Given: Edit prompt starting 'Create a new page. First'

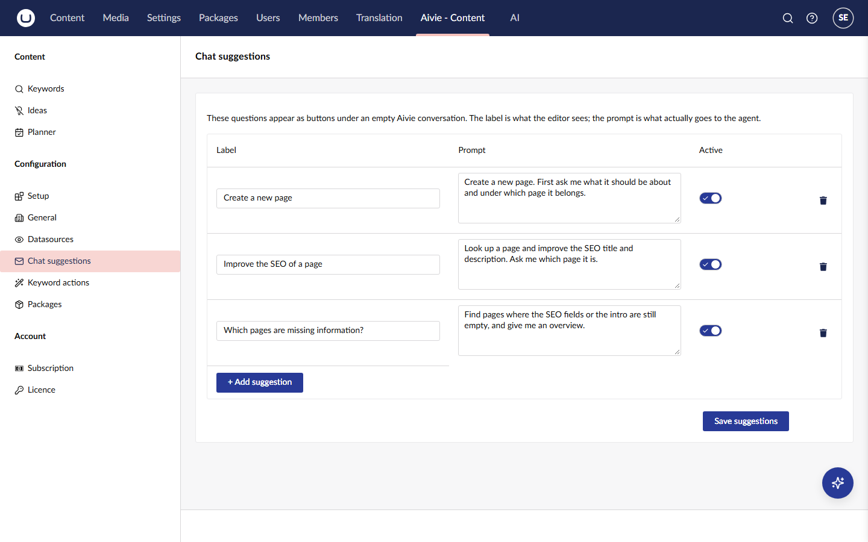Looking at the screenshot, I should coord(570,198).
